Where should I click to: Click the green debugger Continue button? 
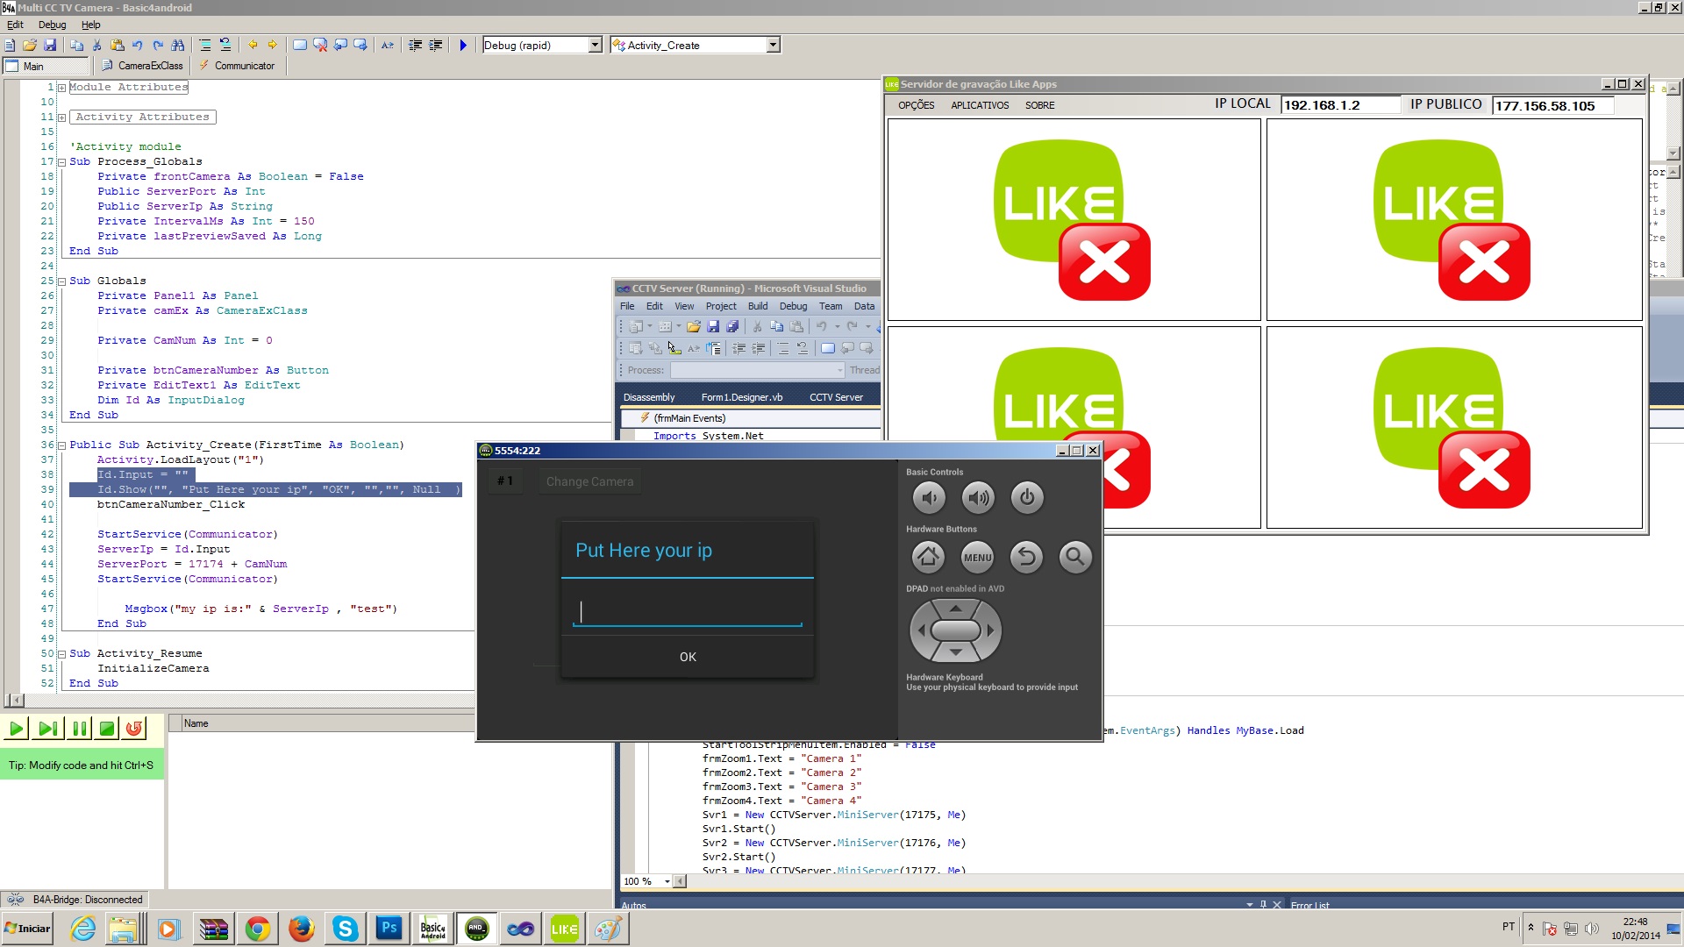click(16, 728)
